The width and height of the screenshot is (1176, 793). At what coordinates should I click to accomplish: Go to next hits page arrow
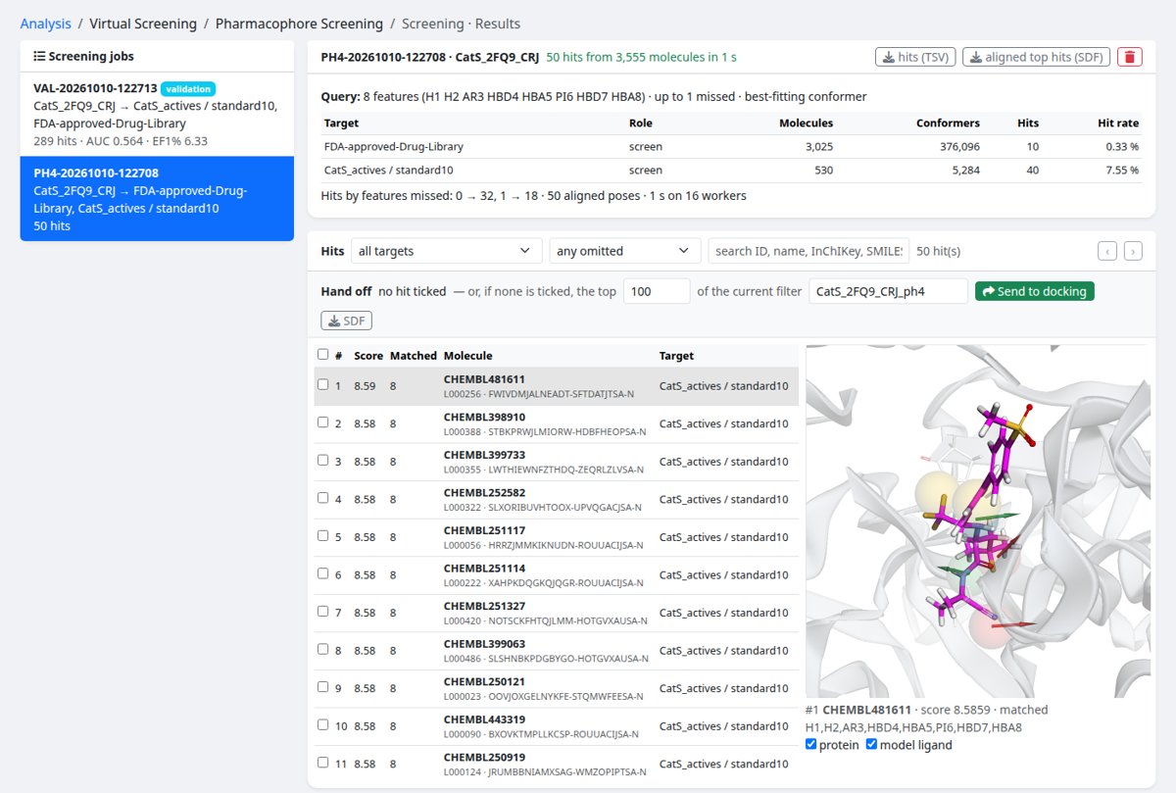[x=1133, y=251]
